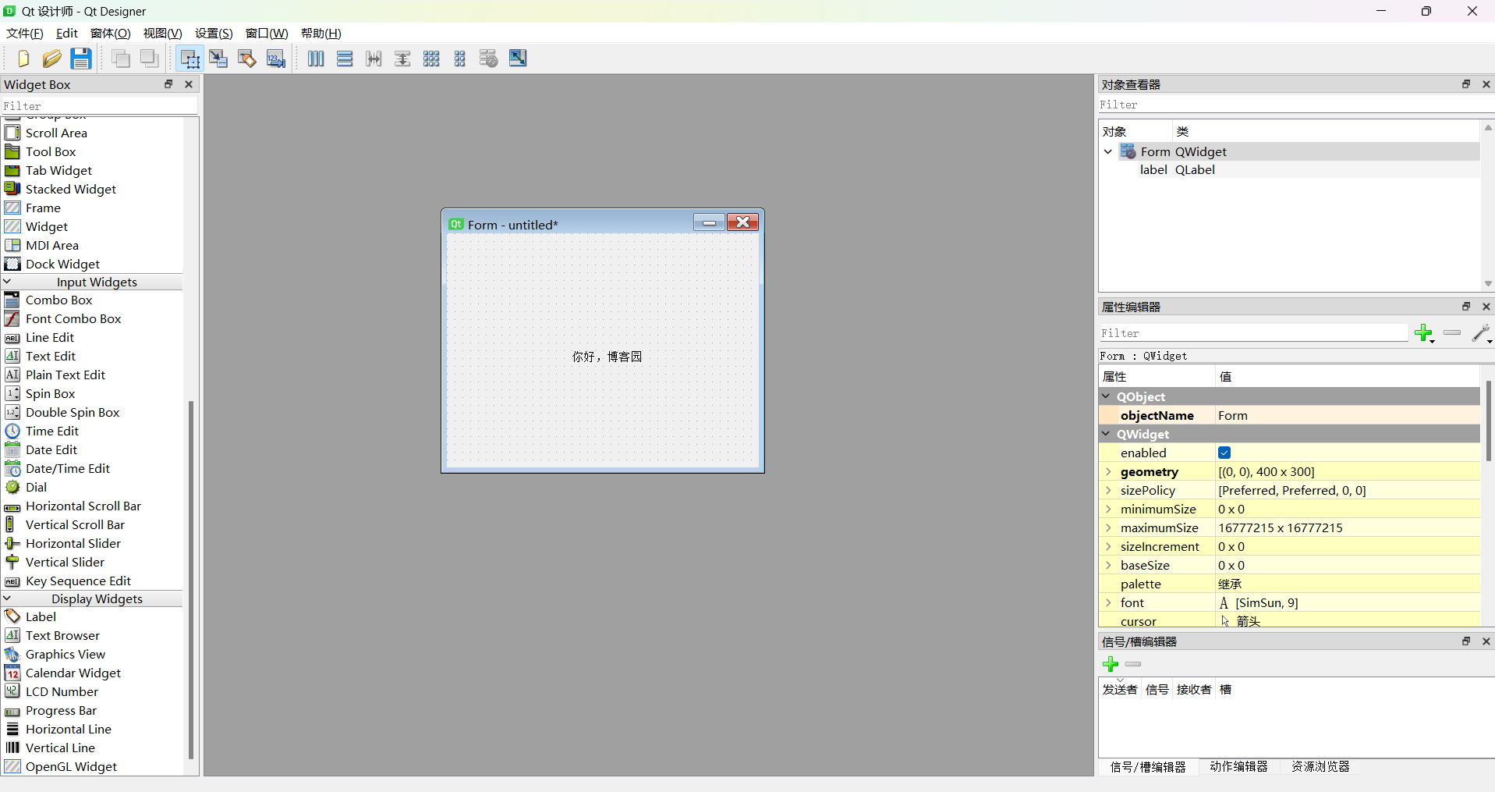The image size is (1495, 792).
Task: Click the Widget Box filter field
Action: click(x=100, y=106)
